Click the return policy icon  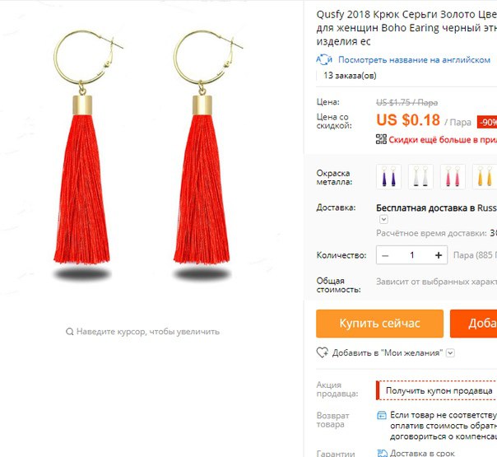pos(382,415)
